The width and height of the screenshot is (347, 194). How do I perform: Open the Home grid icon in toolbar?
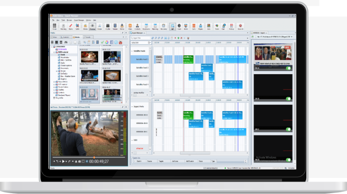pos(54,26)
